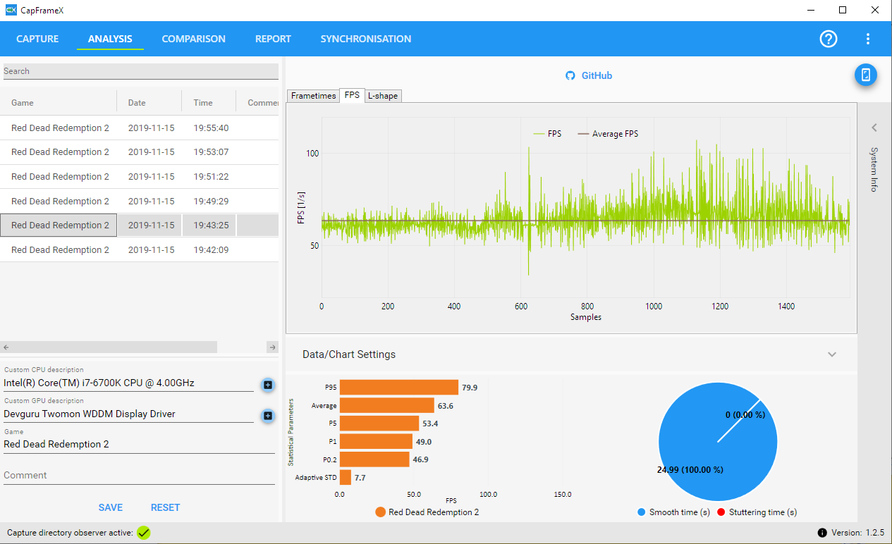892x544 pixels.
Task: Select the record captured at 19:53:07
Action: (x=140, y=152)
